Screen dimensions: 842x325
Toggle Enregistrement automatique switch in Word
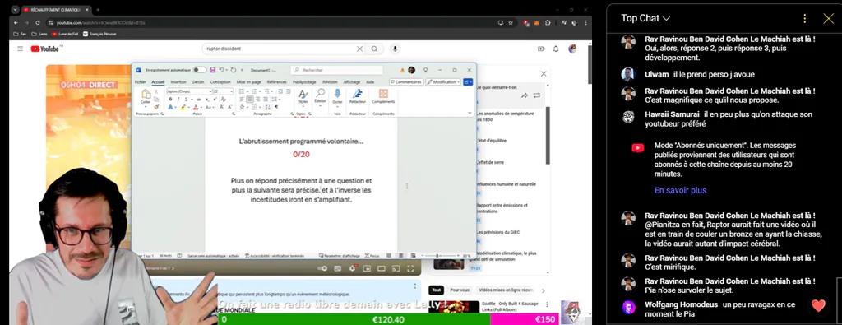199,70
